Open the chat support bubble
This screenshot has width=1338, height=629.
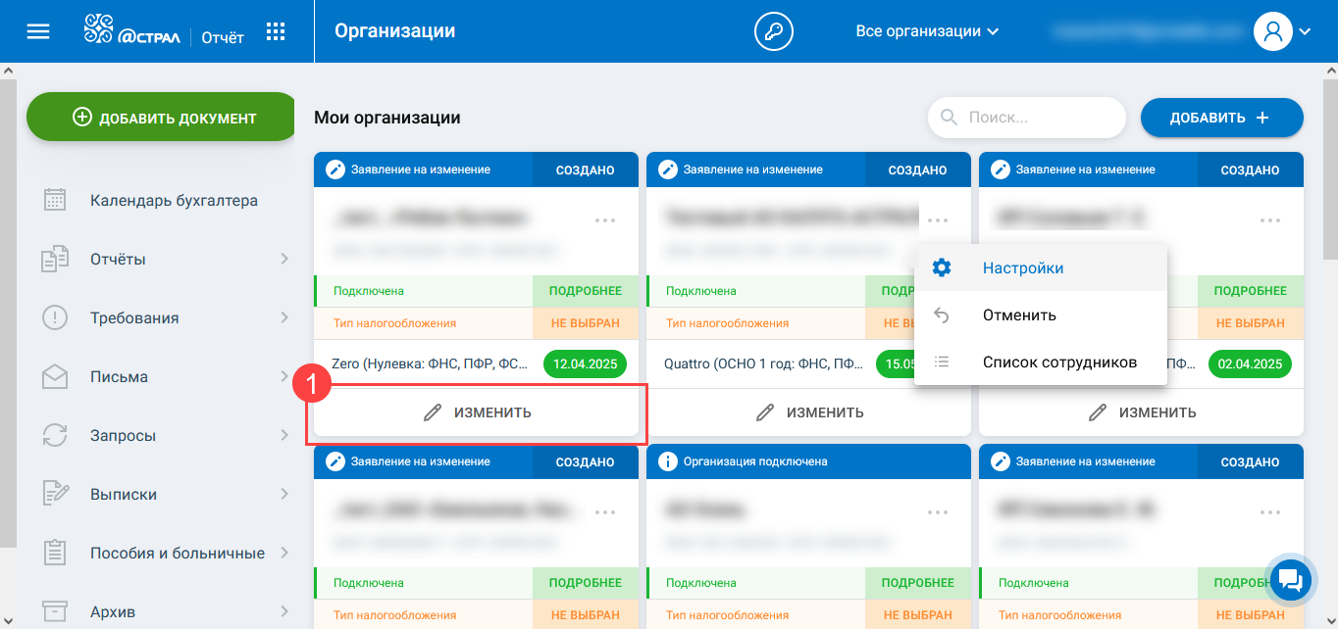click(1290, 581)
